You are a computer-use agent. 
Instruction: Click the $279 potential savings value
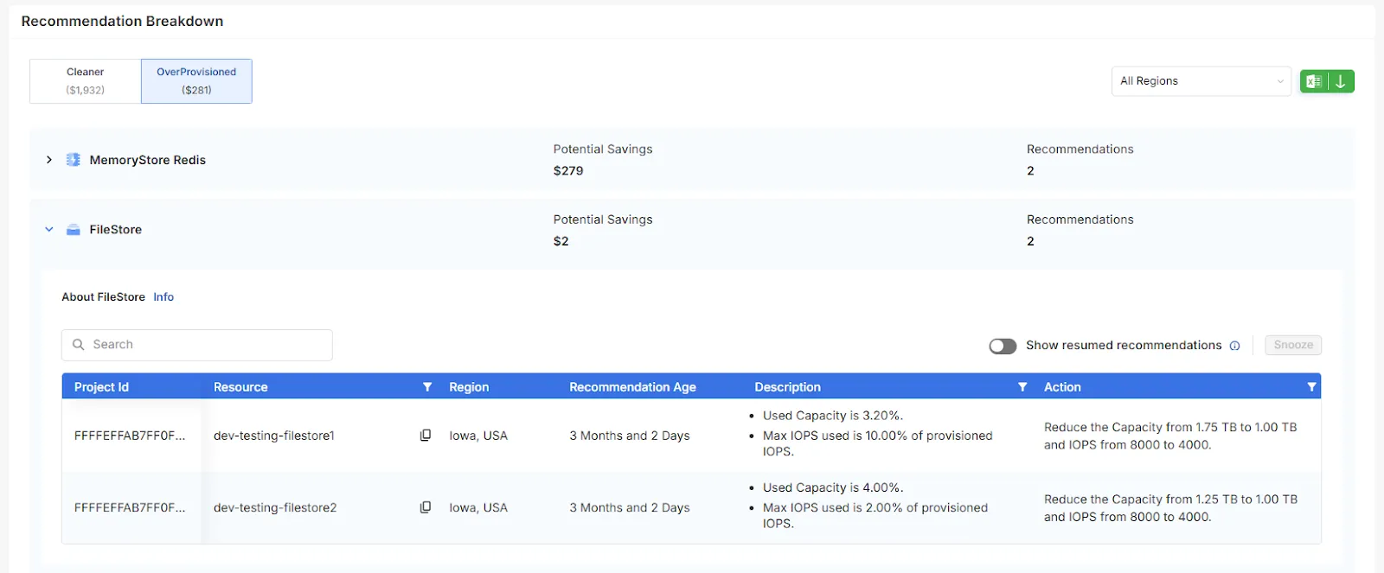pos(568,171)
